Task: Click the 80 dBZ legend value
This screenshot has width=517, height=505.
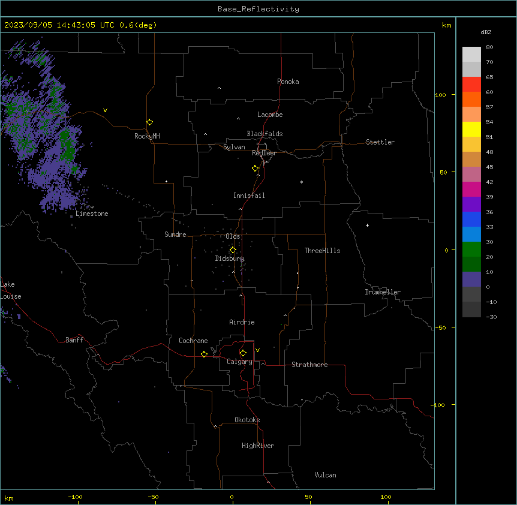Action: [489, 47]
